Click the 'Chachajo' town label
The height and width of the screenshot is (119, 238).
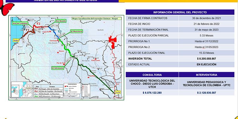[x=53, y=41]
